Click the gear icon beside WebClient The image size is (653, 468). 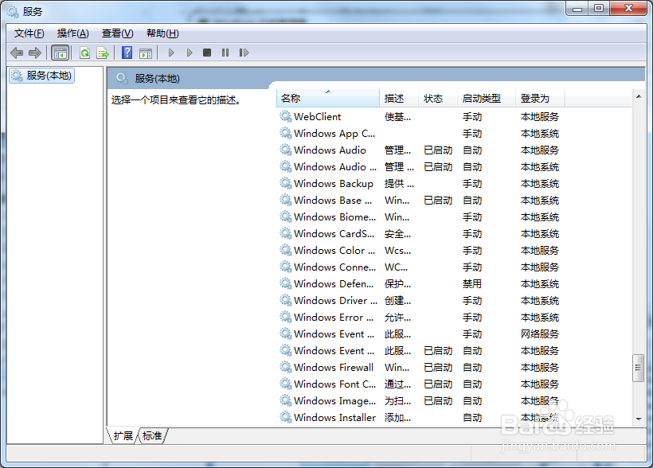pyautogui.click(x=286, y=116)
